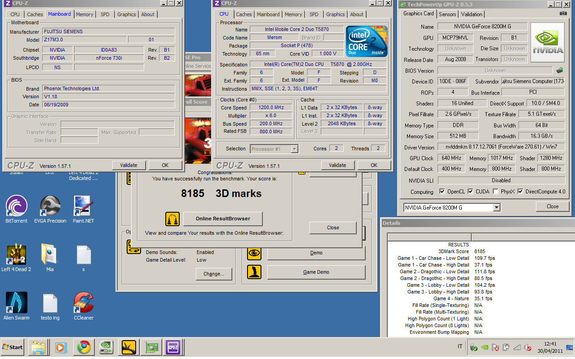Toggle the CUDA checkbox in GPU-Z
Screen dimensions: 575x359
tap(470, 192)
